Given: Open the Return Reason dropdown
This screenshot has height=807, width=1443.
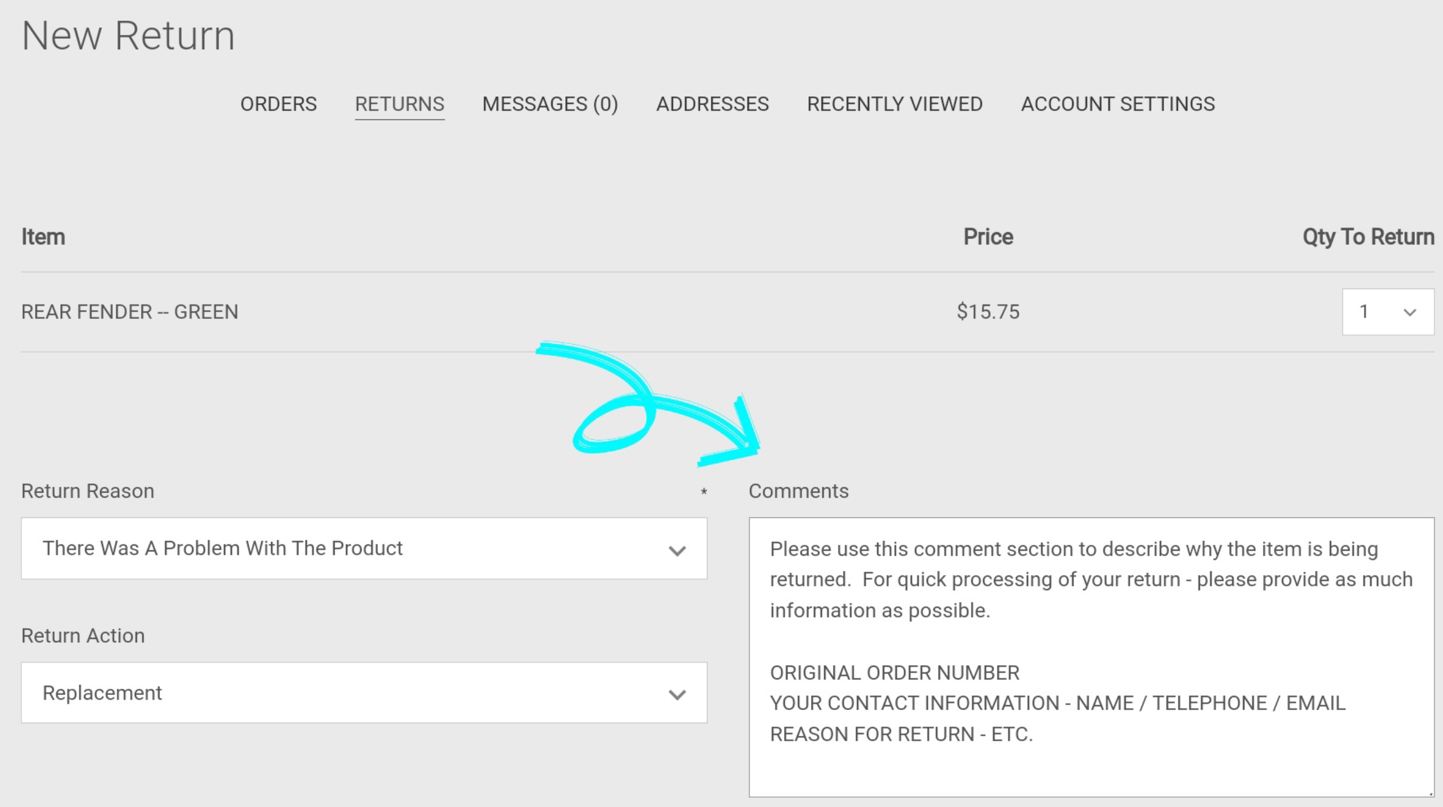Looking at the screenshot, I should (364, 548).
